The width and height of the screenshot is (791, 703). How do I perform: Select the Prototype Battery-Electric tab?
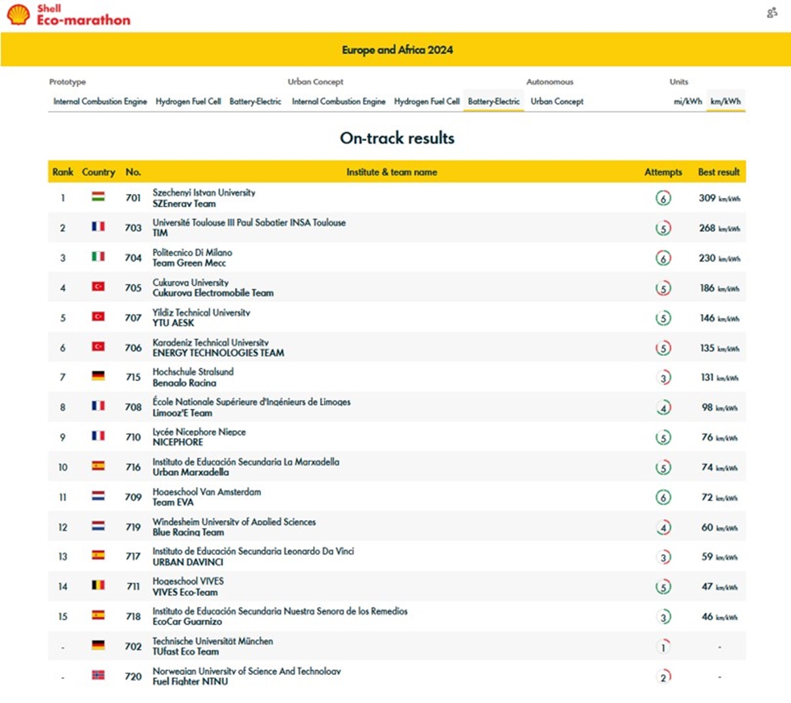[x=255, y=102]
